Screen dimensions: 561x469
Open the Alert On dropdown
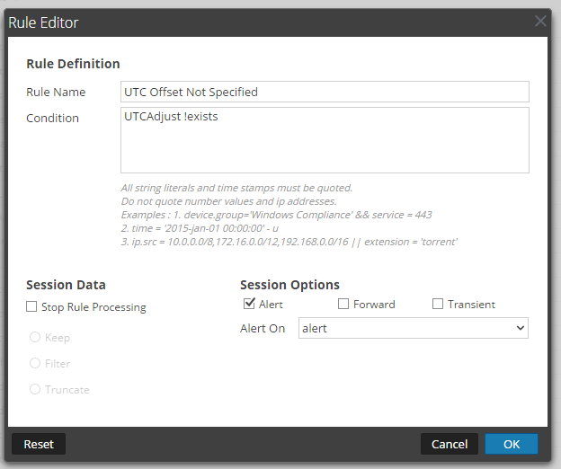click(413, 329)
